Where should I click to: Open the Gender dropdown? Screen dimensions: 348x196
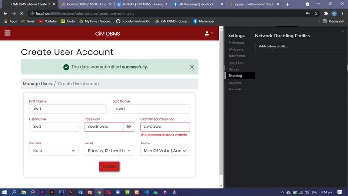(54, 151)
